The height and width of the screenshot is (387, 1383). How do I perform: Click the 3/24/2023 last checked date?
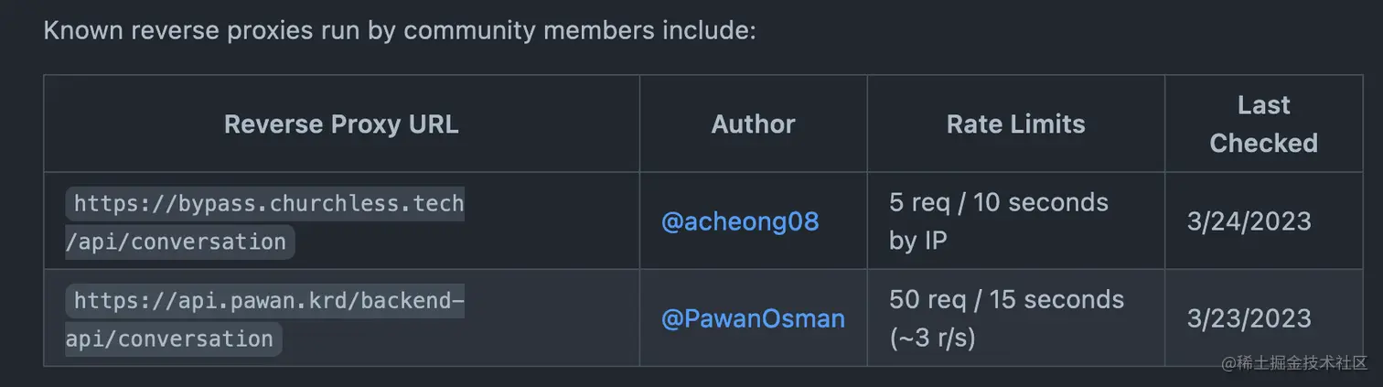click(1249, 221)
